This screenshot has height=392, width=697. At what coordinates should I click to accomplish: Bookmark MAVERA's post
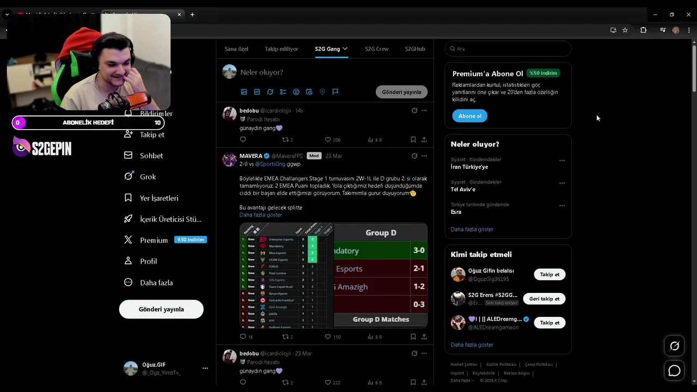pyautogui.click(x=413, y=337)
